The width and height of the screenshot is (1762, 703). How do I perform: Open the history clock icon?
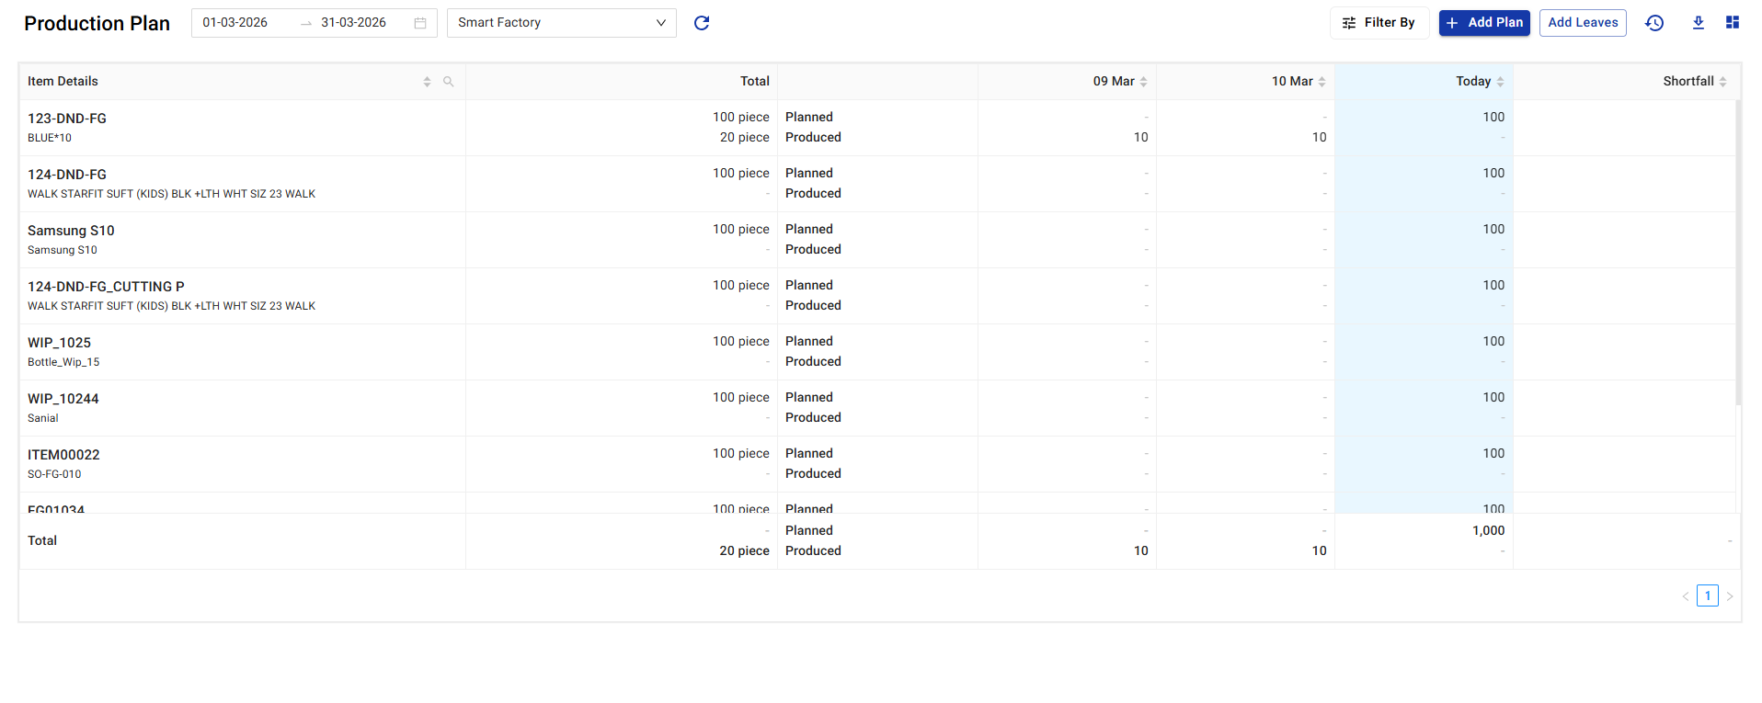point(1654,23)
